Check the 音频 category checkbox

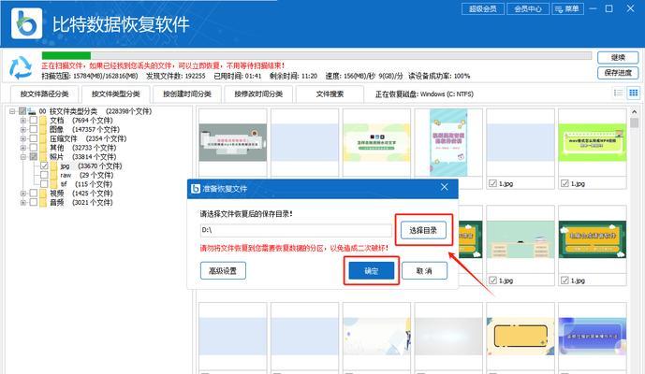pyautogui.click(x=34, y=202)
